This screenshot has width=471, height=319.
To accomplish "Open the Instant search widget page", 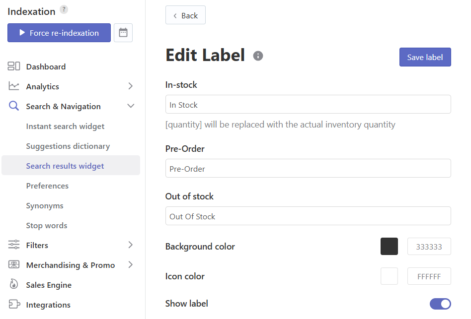I will (x=65, y=126).
